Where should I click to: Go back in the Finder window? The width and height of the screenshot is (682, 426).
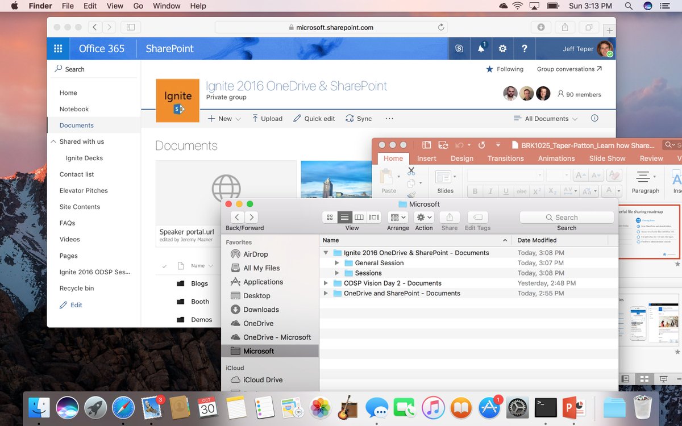pyautogui.click(x=238, y=217)
